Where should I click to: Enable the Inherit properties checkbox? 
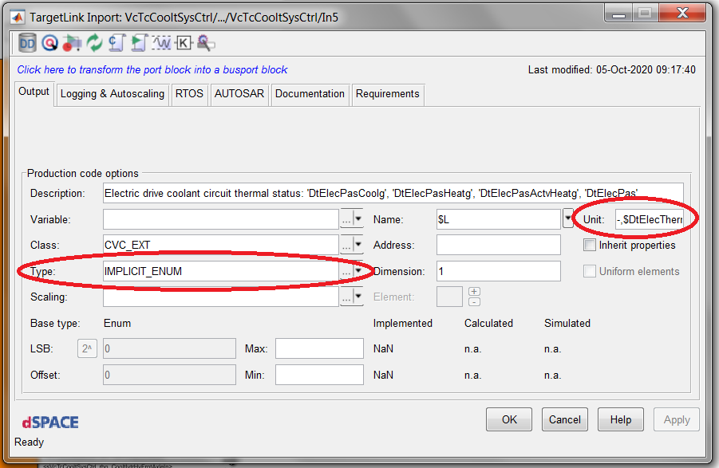click(x=590, y=245)
